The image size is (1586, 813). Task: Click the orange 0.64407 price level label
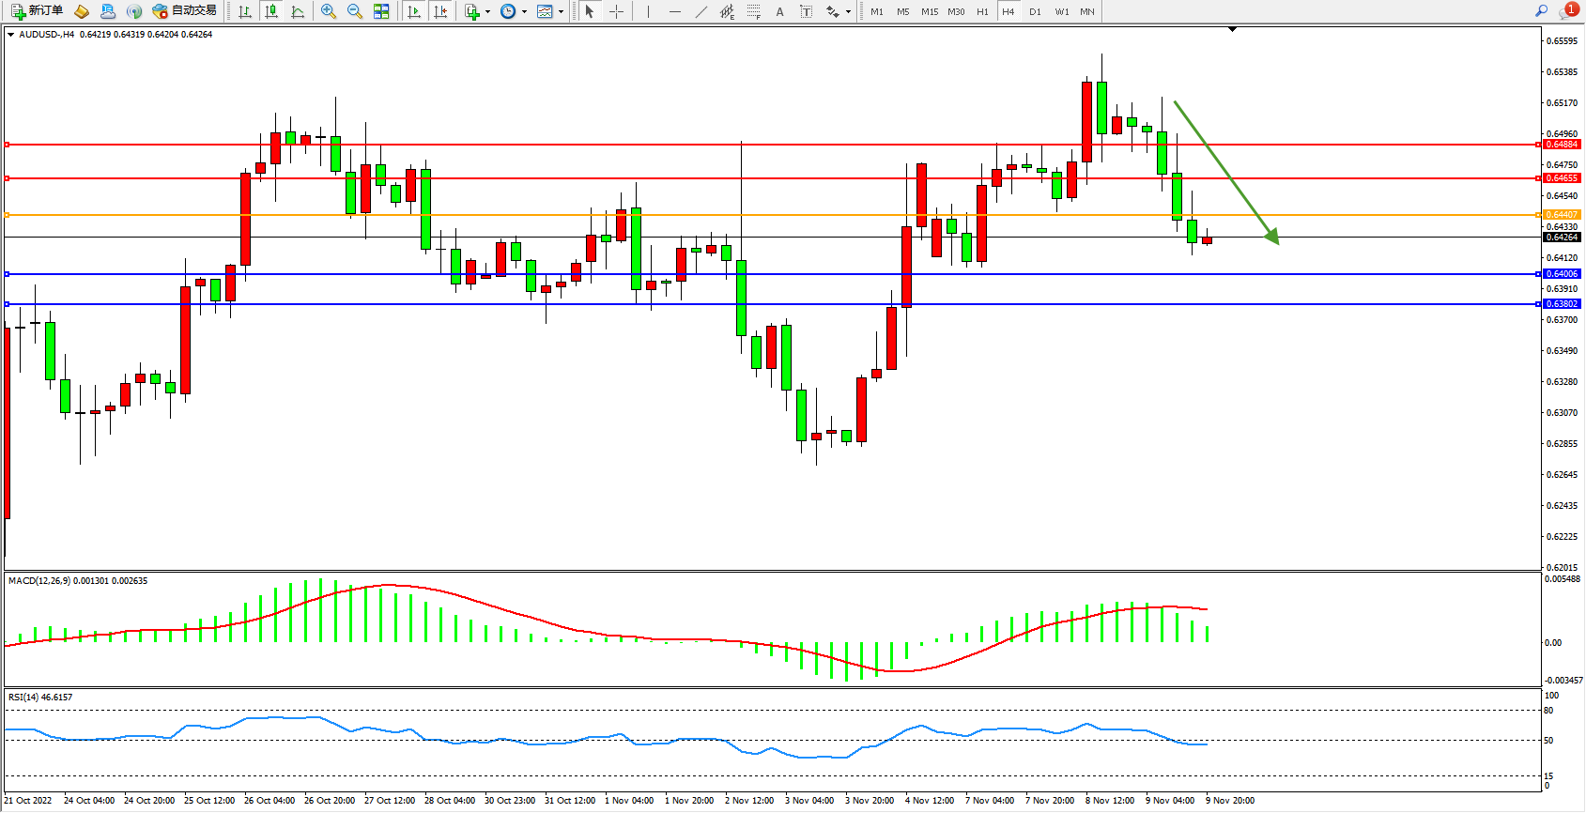[x=1562, y=215]
